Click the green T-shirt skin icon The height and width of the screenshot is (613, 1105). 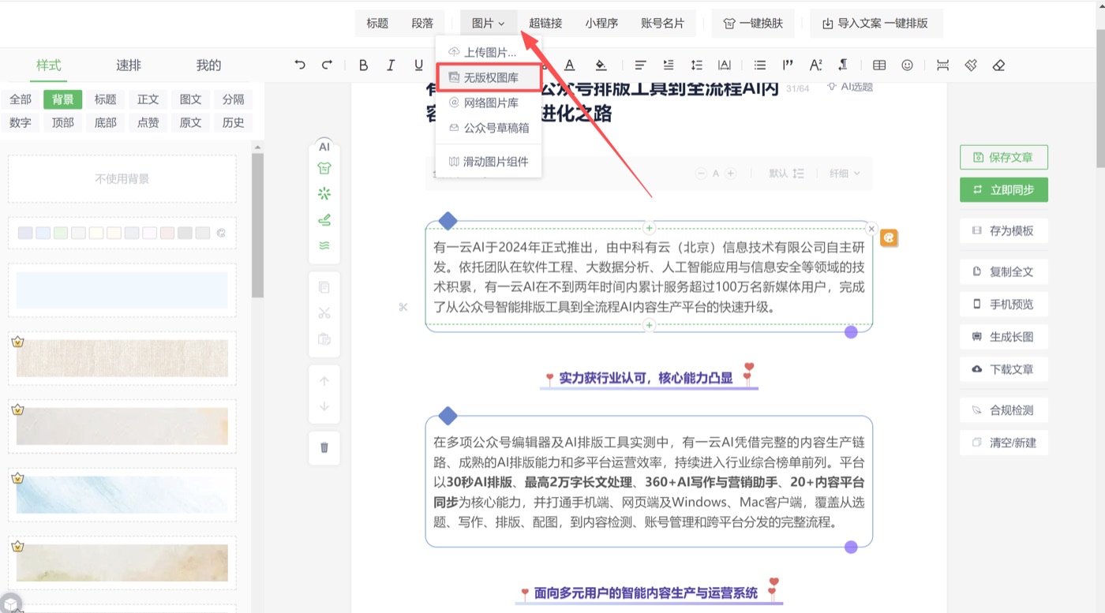(324, 168)
